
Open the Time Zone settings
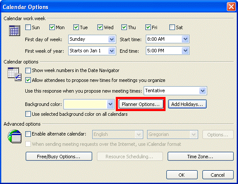click(201, 157)
